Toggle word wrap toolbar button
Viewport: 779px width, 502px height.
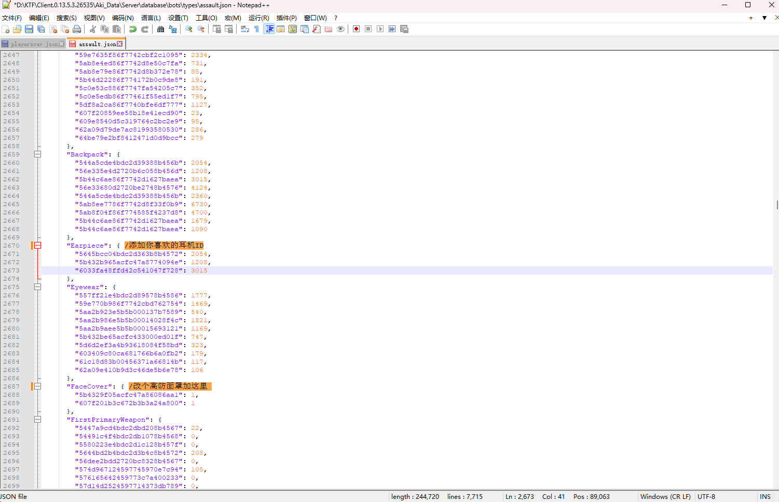tap(245, 29)
